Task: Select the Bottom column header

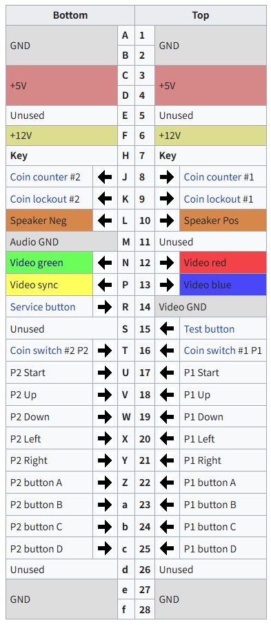Action: [70, 15]
